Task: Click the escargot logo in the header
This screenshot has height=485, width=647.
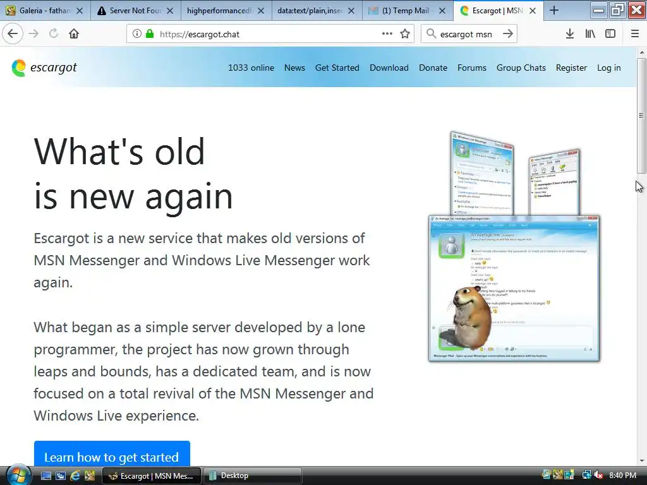Action: [x=44, y=68]
